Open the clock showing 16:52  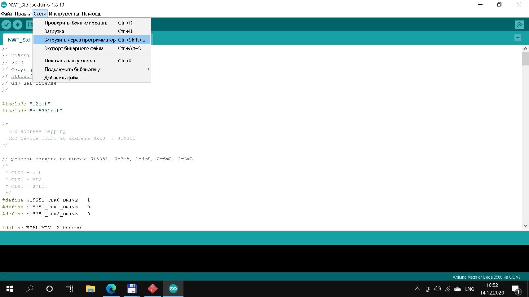tap(492, 289)
